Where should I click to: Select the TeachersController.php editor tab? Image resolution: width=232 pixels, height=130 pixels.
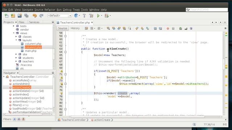tap(75, 22)
